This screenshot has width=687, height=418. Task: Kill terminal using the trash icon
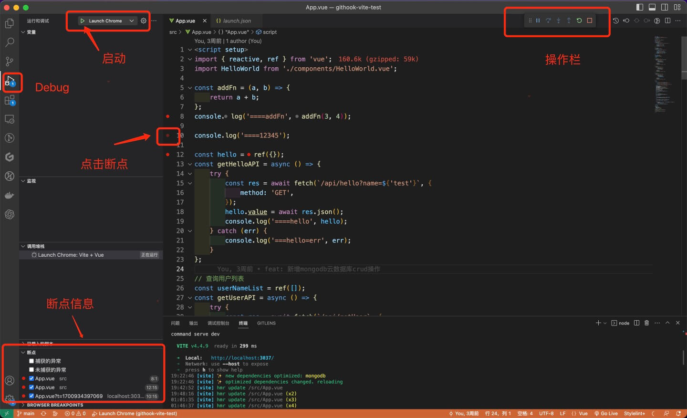[646, 323]
